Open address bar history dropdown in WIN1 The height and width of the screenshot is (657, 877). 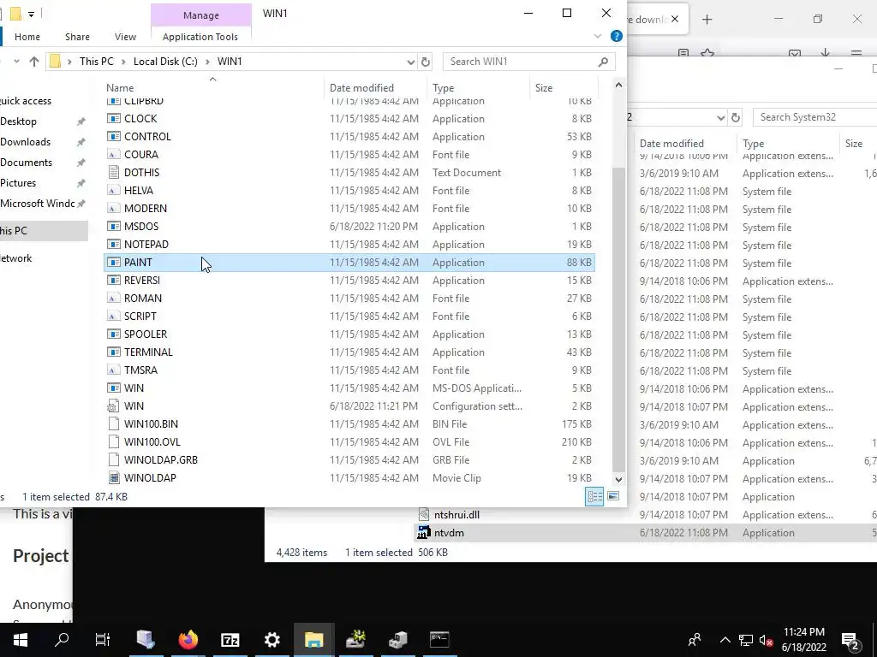(x=410, y=62)
